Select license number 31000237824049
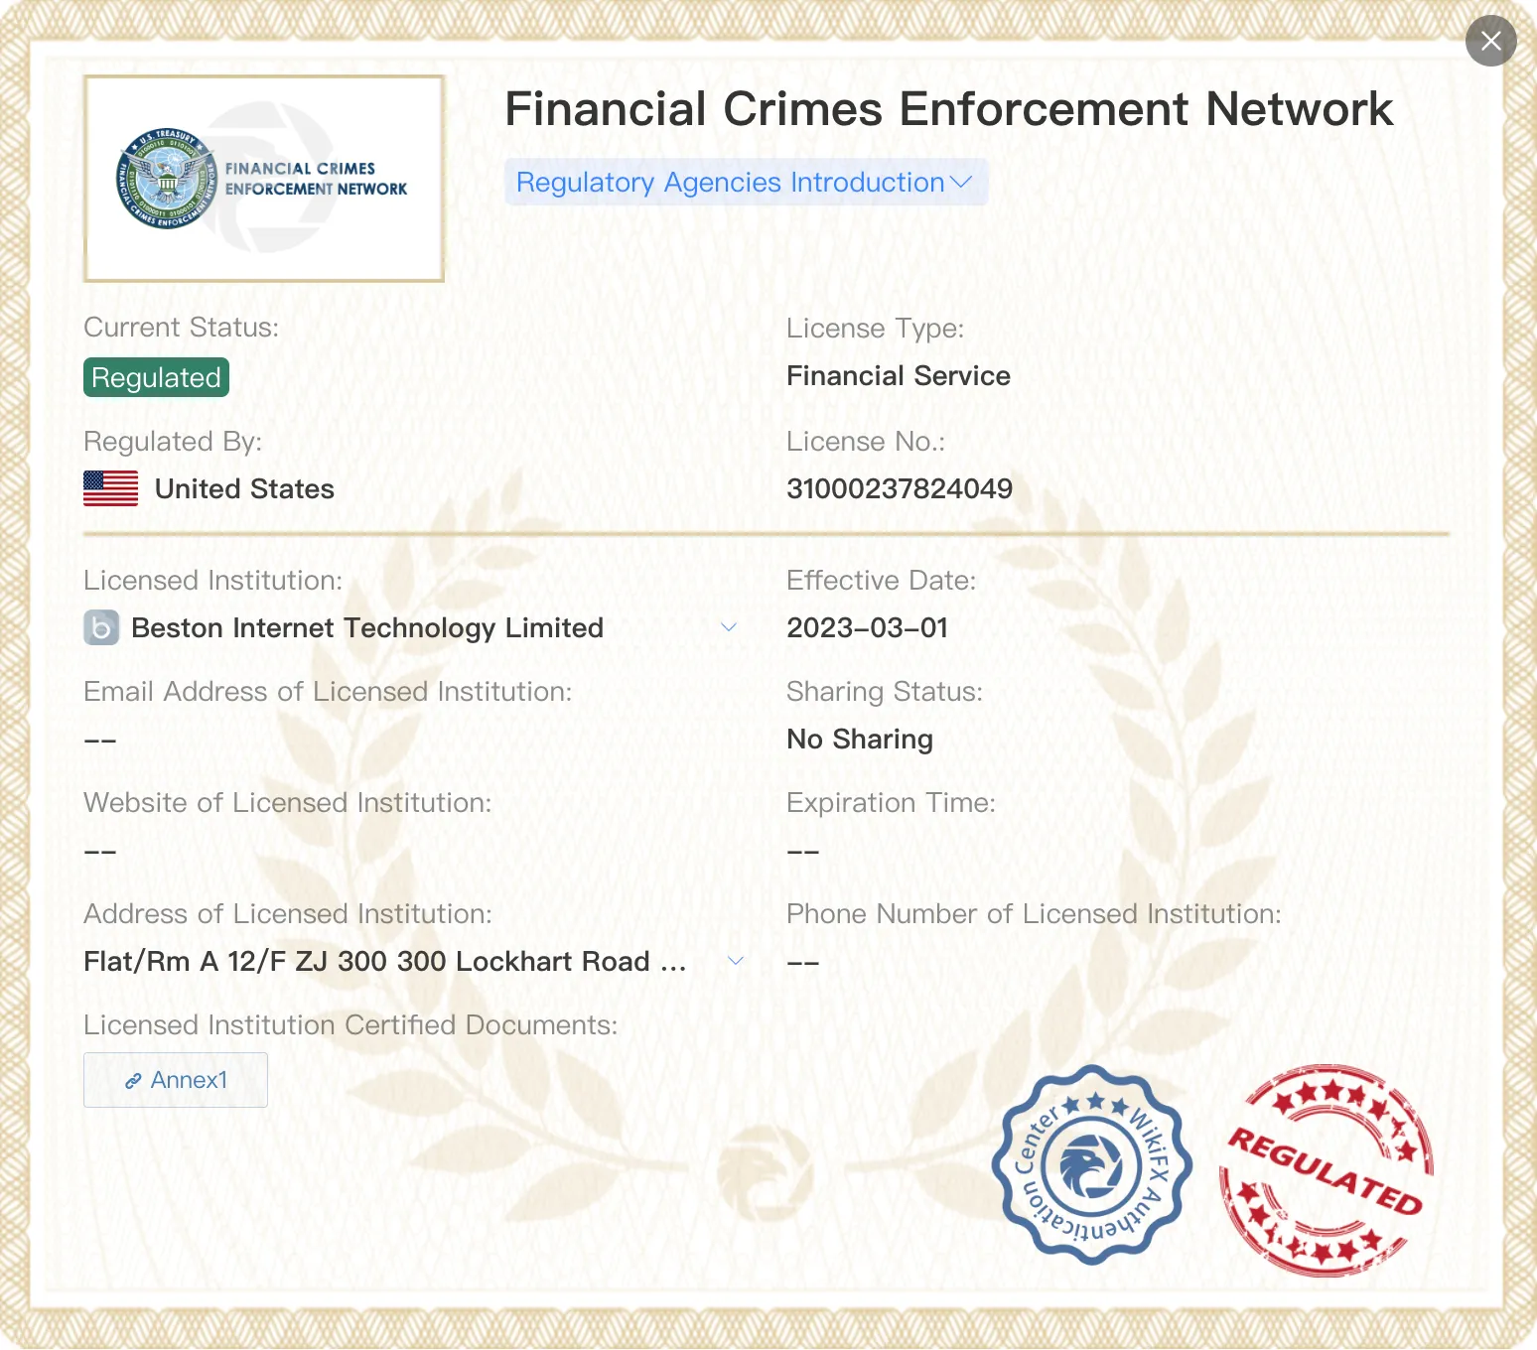Screen dimensions: 1537x1350 tap(900, 488)
